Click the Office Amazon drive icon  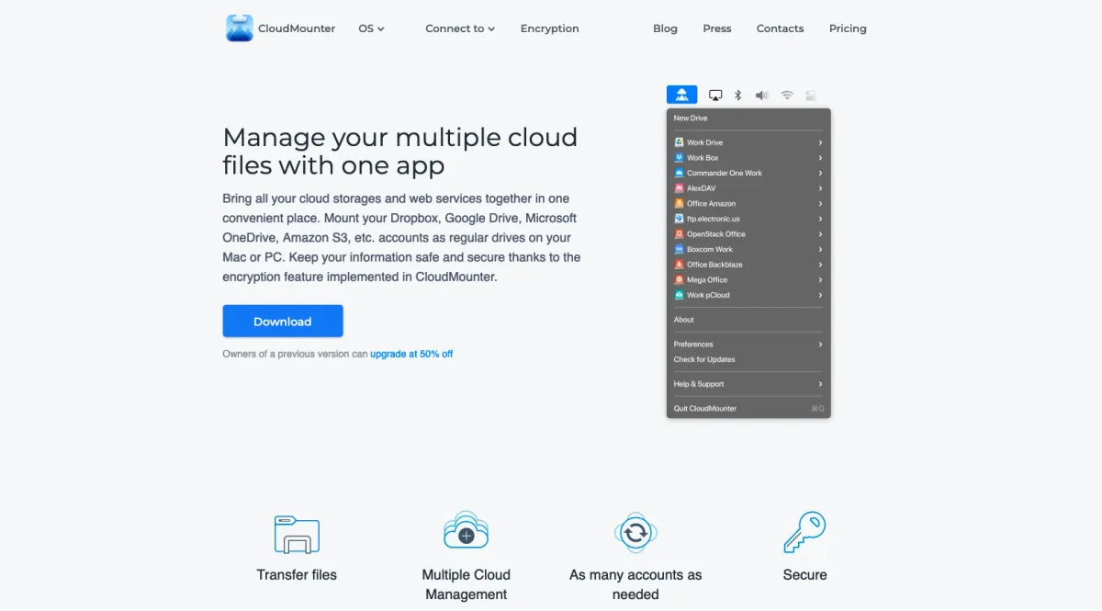click(x=679, y=203)
